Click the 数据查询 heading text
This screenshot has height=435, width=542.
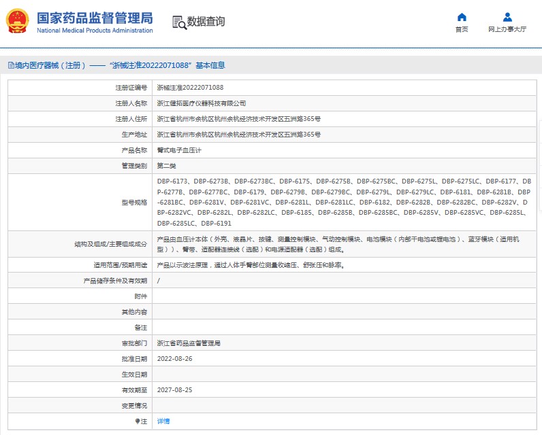coord(206,21)
